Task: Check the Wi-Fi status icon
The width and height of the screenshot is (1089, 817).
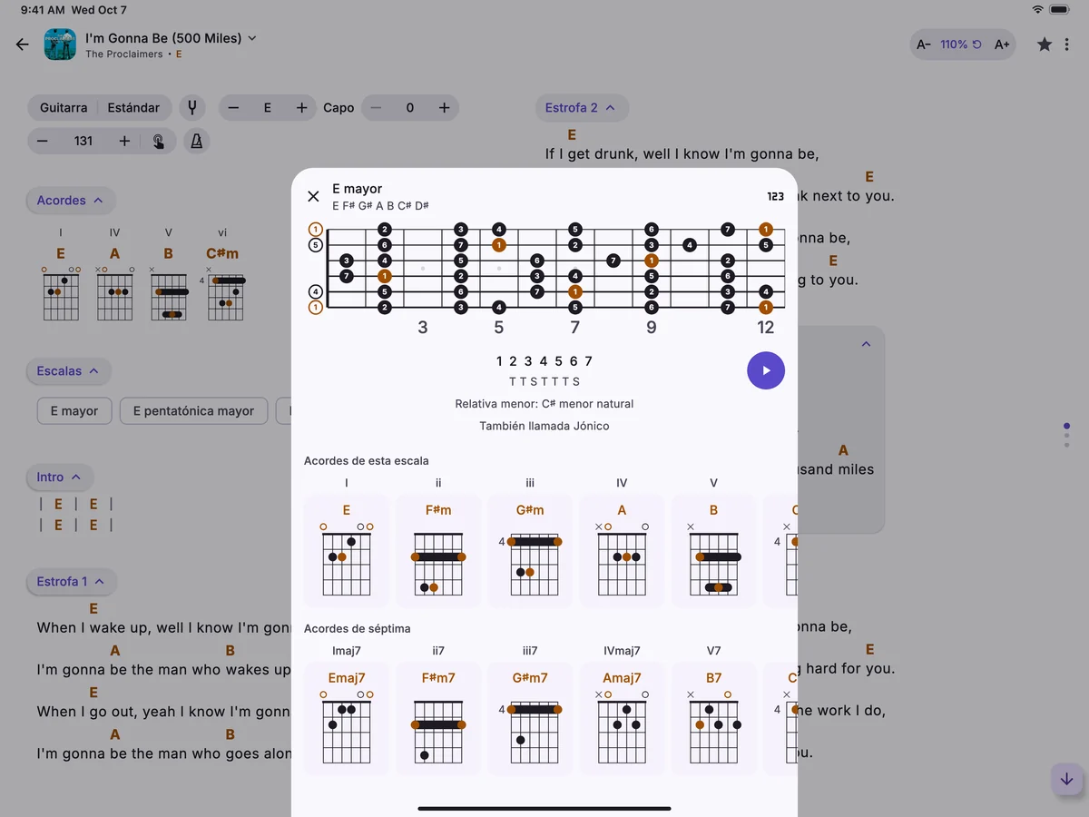Action: 1037,9
